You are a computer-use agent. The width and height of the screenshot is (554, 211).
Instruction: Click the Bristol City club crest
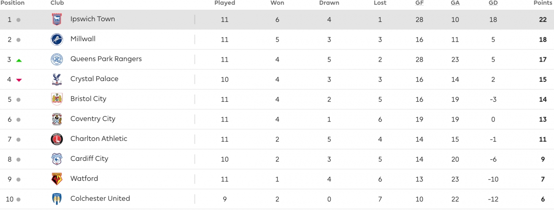pos(57,99)
